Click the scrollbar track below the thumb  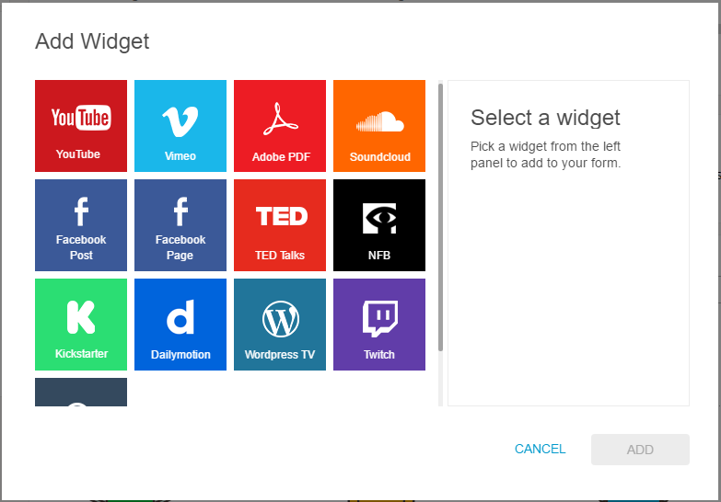point(440,379)
